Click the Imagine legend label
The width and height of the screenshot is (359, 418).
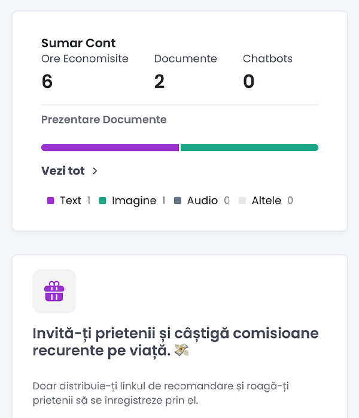pos(133,201)
